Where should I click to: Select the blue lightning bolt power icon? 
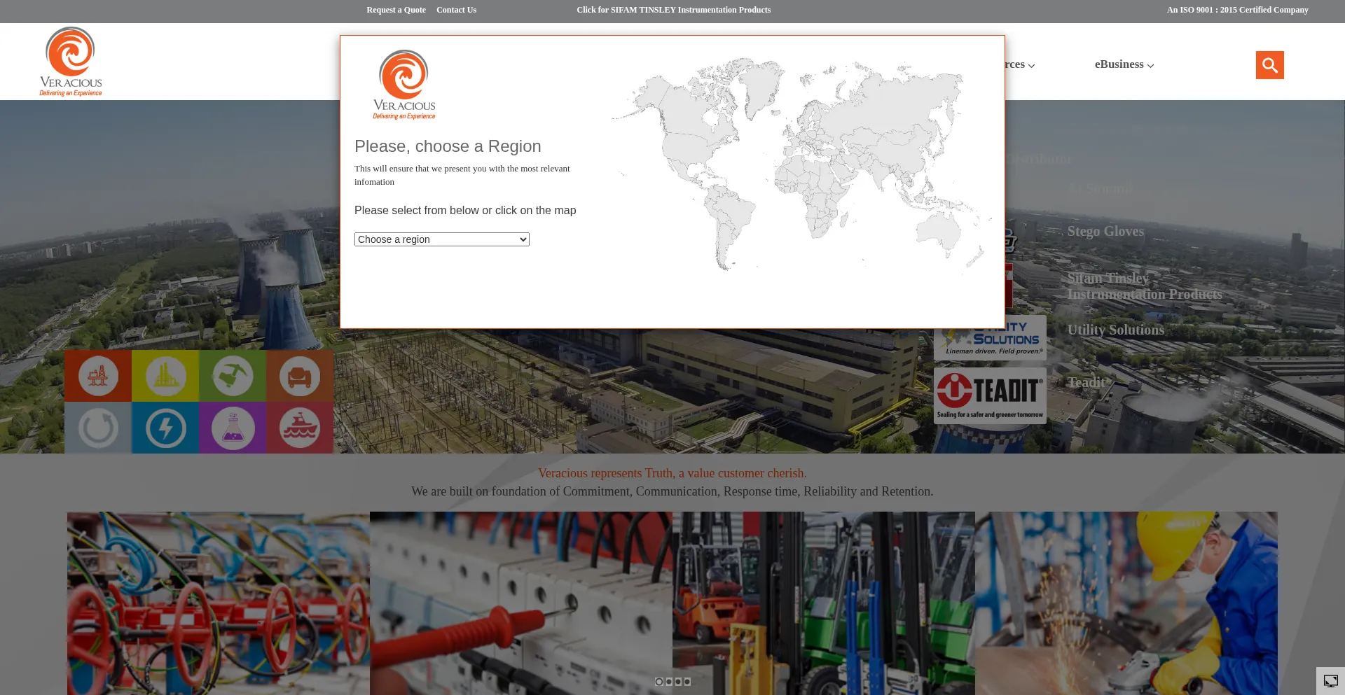[165, 428]
